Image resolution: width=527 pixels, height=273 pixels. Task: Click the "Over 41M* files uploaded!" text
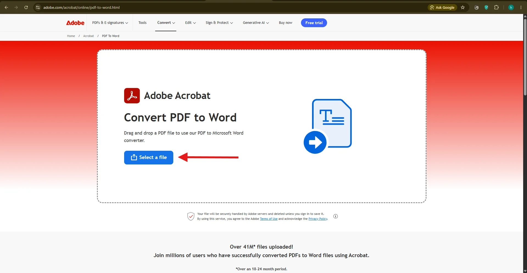pos(261,247)
